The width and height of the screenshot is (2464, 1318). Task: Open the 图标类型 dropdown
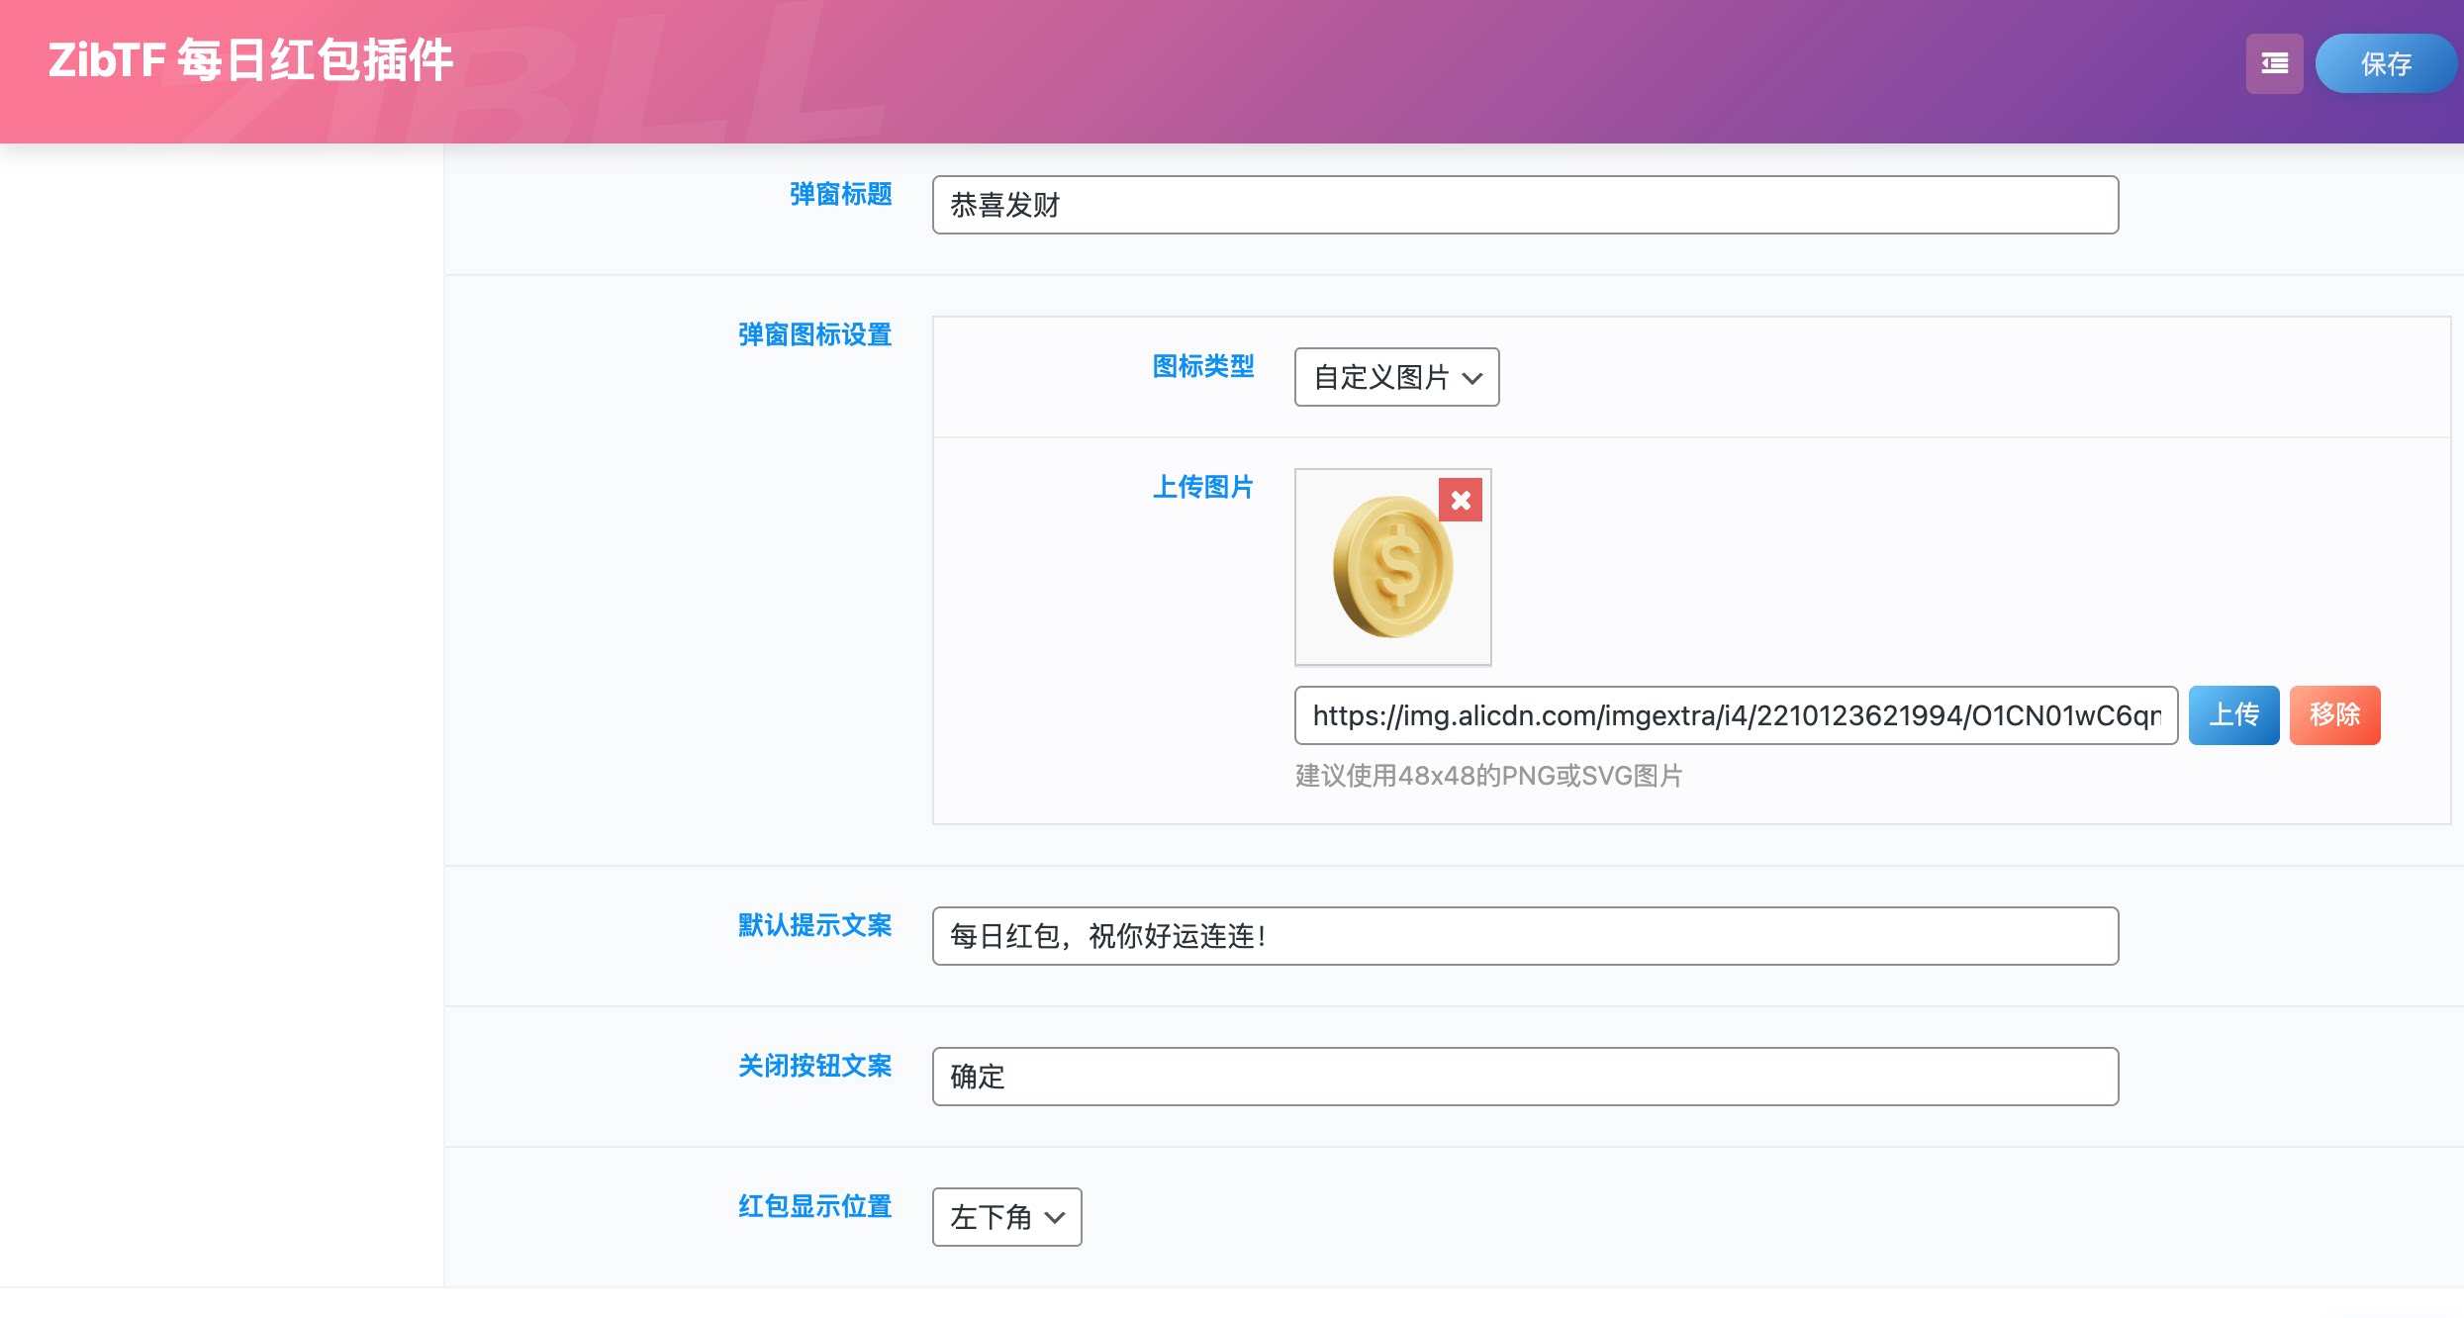(1395, 377)
